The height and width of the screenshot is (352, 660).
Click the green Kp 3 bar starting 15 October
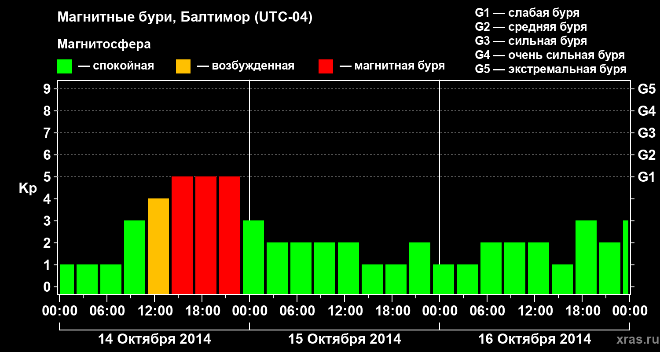point(253,257)
